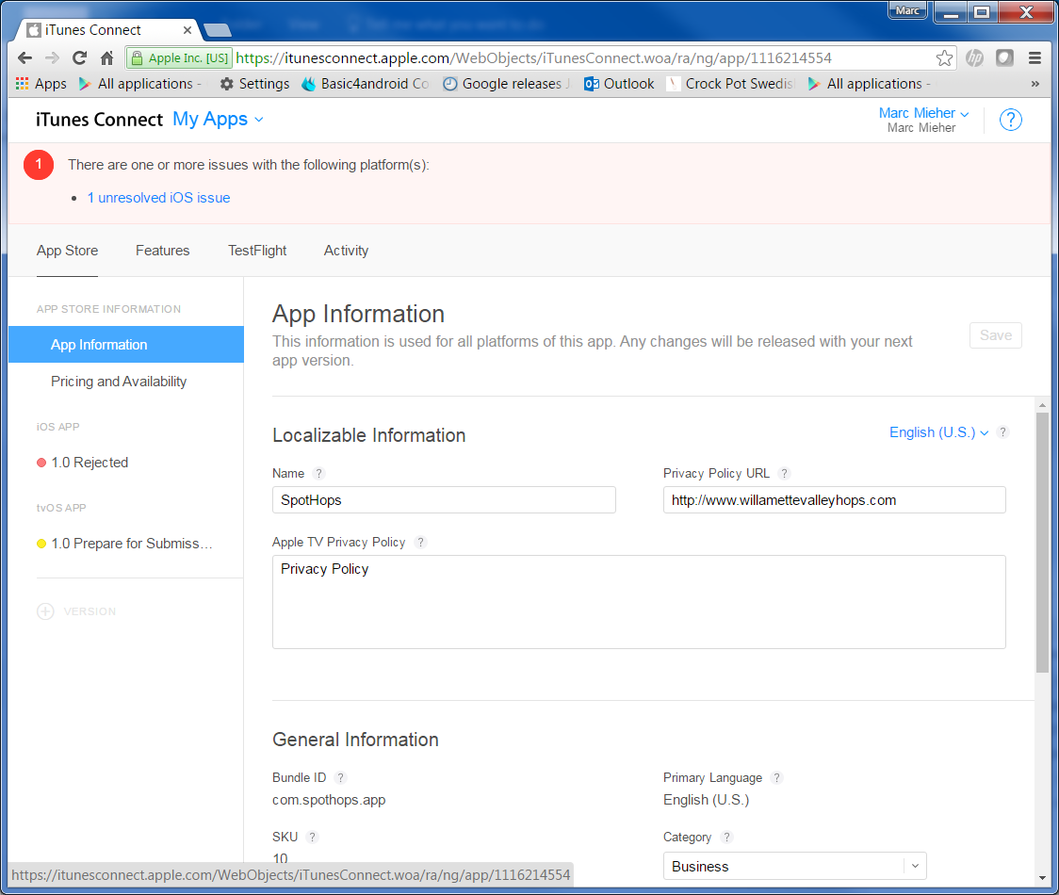Click the help icon next to Primary Language
The width and height of the screenshot is (1059, 895).
pyautogui.click(x=776, y=778)
